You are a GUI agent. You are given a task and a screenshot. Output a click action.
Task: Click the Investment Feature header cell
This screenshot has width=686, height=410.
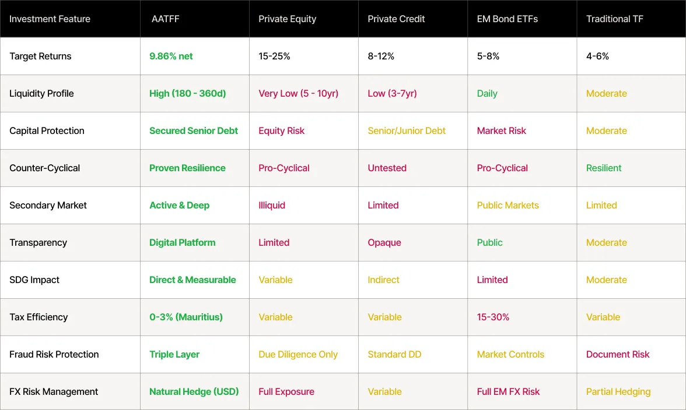(50, 19)
